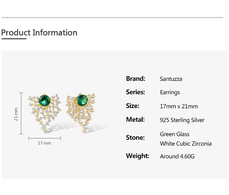Click the green stone on right earring
Viewport: 229px width, 195px height.
coord(82,99)
